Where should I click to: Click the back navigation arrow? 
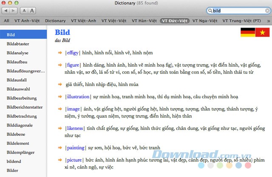point(6,11)
